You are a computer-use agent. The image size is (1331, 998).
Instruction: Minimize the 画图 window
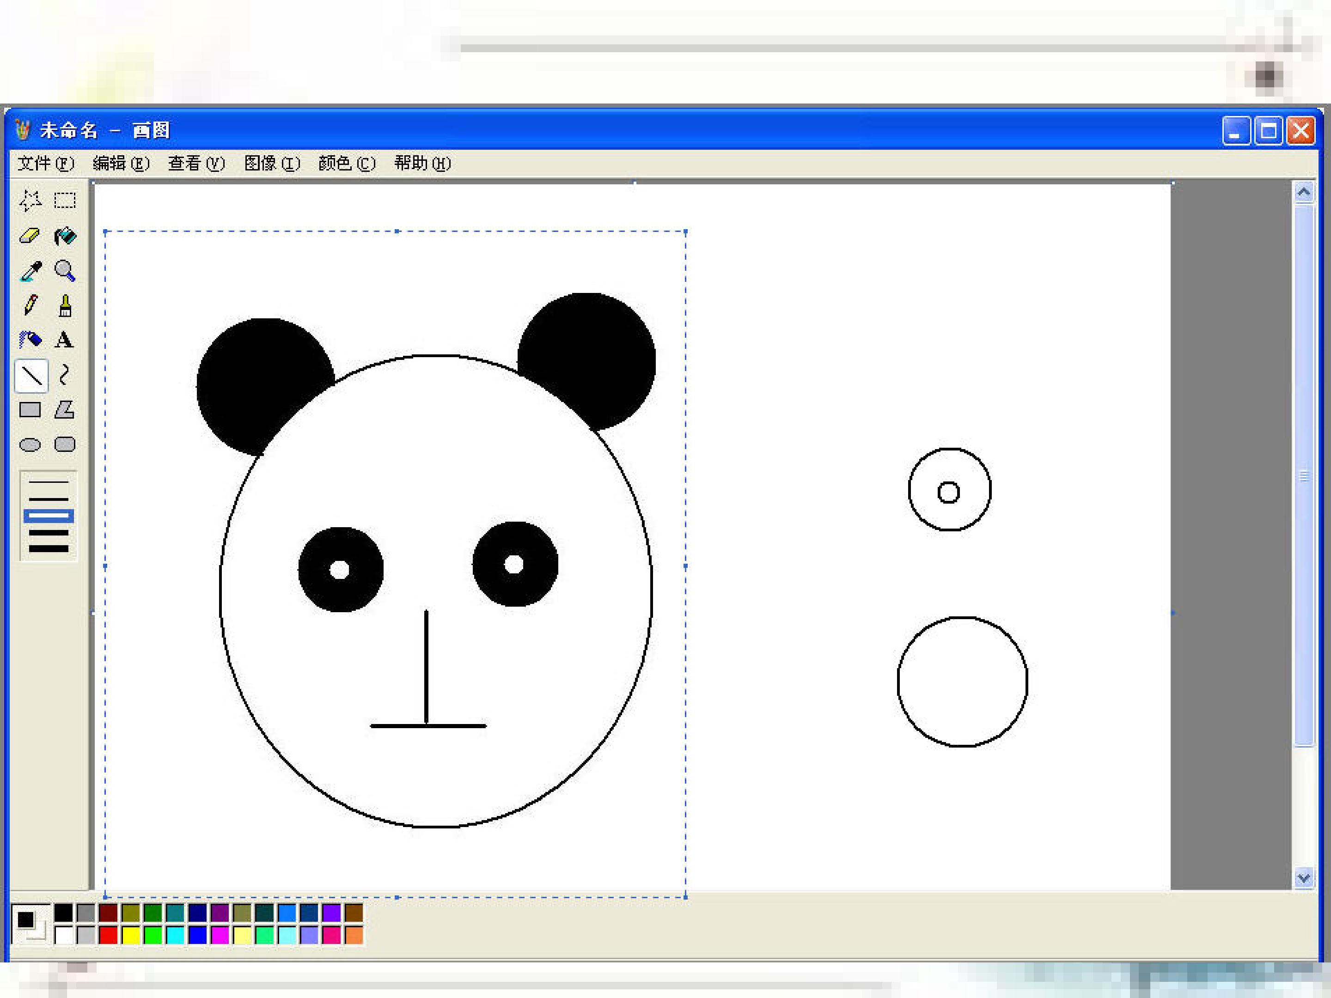(1237, 131)
